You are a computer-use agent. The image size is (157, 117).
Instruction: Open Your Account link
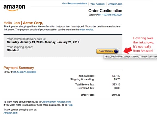click(x=97, y=4)
